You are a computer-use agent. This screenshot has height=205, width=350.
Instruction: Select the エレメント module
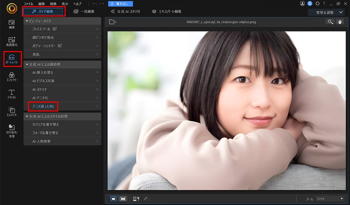coord(11,112)
